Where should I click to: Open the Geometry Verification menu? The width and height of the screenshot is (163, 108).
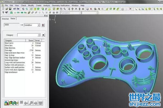click(x=61, y=5)
